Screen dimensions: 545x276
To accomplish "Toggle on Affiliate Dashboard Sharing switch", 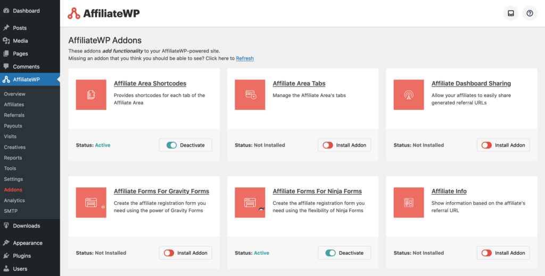I will [x=486, y=145].
